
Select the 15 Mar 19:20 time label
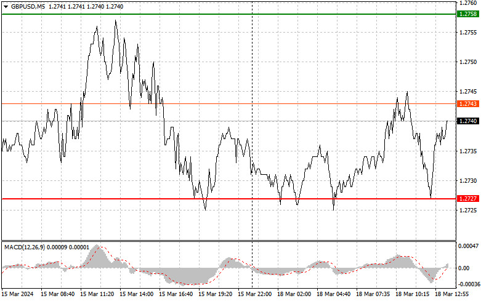(215, 294)
